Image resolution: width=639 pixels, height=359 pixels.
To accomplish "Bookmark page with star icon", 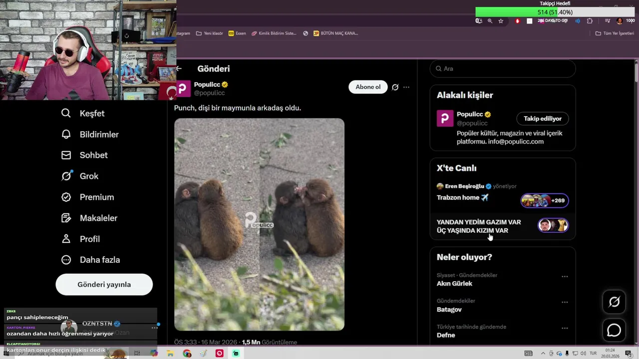I will coord(501,21).
